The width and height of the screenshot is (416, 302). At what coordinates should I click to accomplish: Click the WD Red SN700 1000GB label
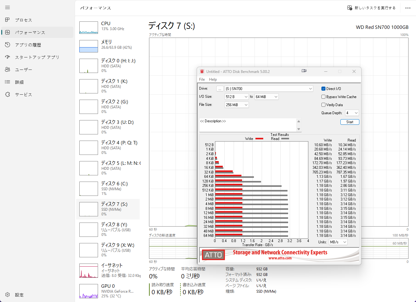point(382,27)
